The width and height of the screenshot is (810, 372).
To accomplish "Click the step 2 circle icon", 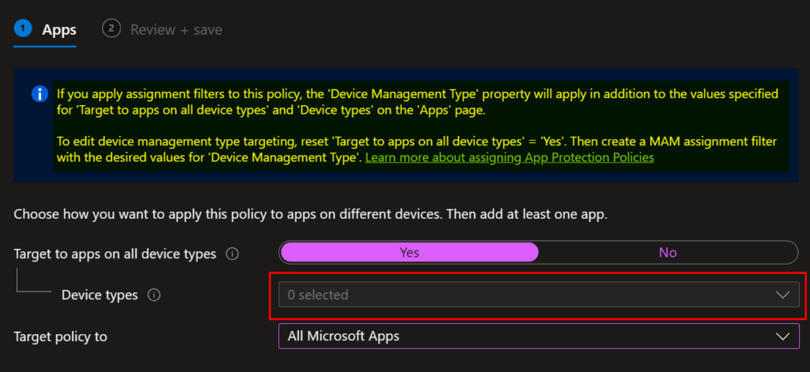I will (x=112, y=28).
